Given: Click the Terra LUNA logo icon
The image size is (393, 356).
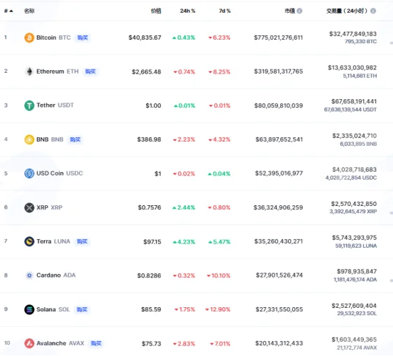Looking at the screenshot, I should click(29, 241).
